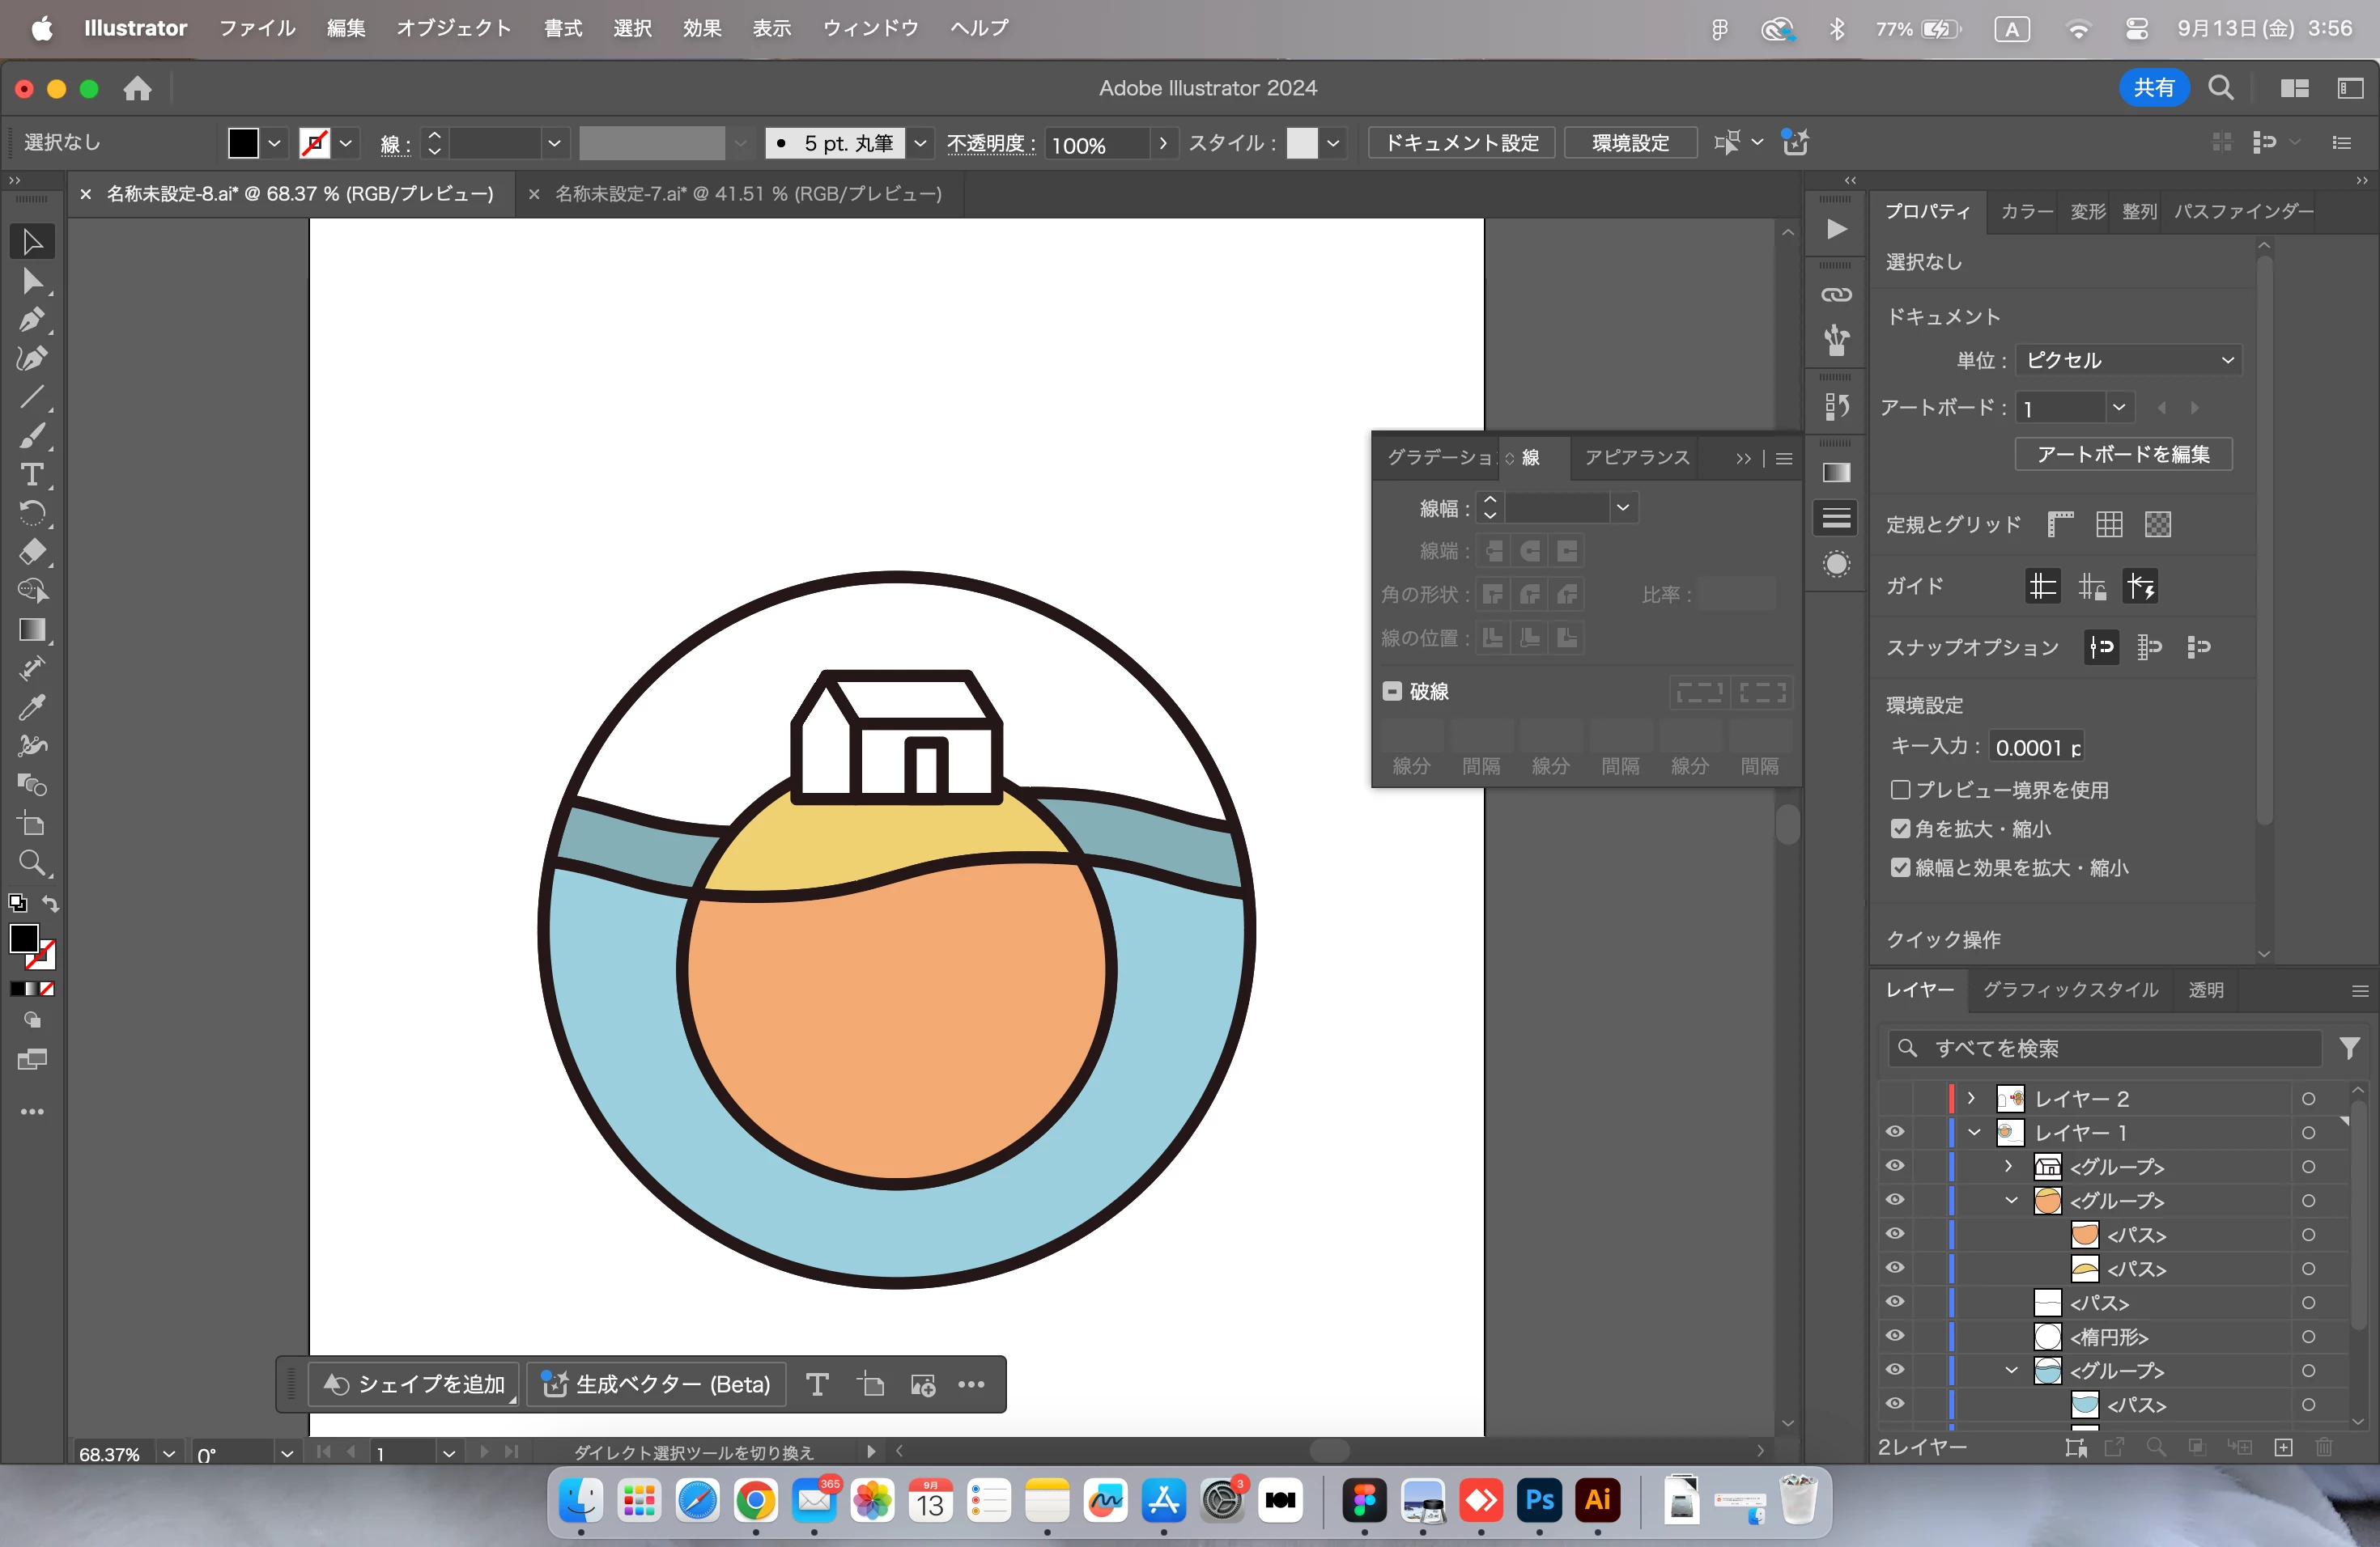Click the create new layer icon

click(x=2283, y=1447)
